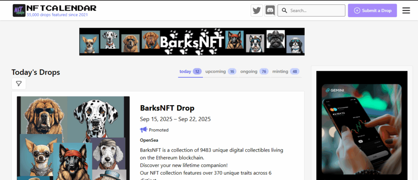Screen dimensions: 418x180
Task: Open the BarksNFT banner advertisement
Action: (192, 42)
